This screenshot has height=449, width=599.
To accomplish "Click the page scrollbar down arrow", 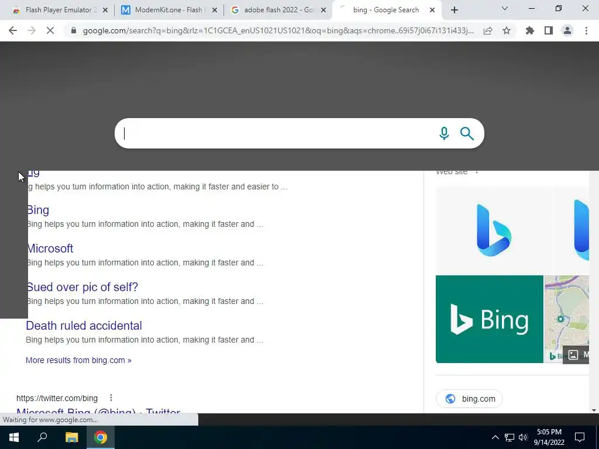I will point(594,410).
